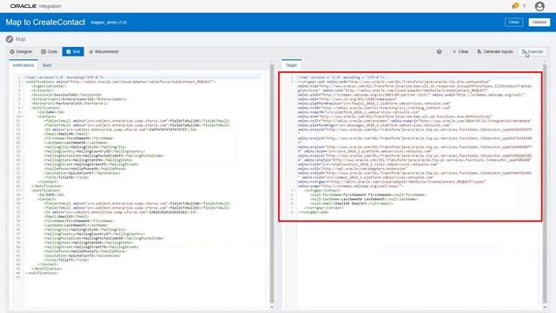
Task: Click Execute to run the mapping test
Action: 533,52
